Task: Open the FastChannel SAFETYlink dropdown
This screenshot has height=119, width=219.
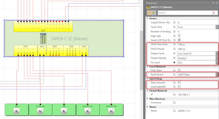Action: (217, 75)
